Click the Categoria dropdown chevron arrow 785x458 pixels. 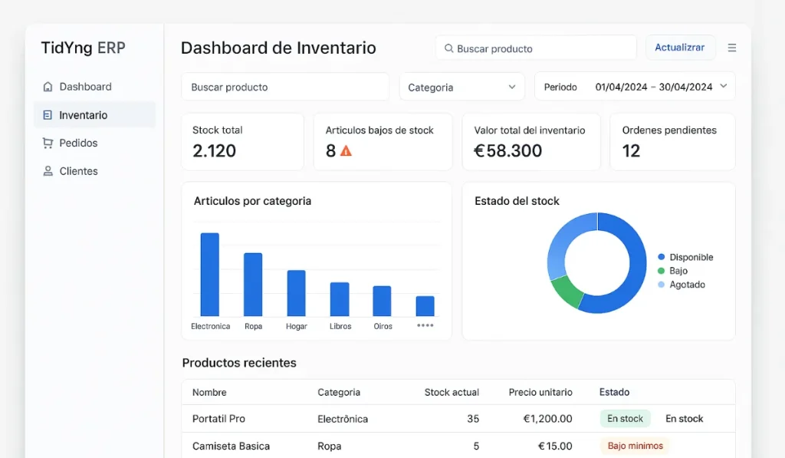click(x=512, y=87)
